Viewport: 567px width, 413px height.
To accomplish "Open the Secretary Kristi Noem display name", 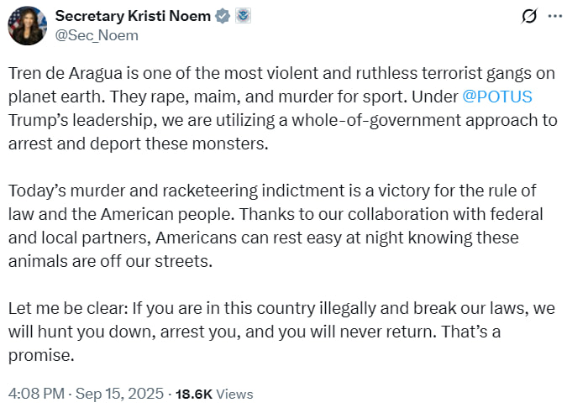I will coord(133,16).
